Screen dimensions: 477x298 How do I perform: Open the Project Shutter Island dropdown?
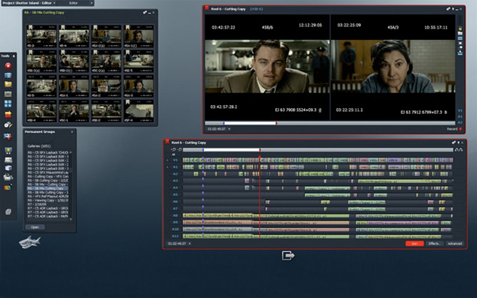pyautogui.click(x=54, y=3)
